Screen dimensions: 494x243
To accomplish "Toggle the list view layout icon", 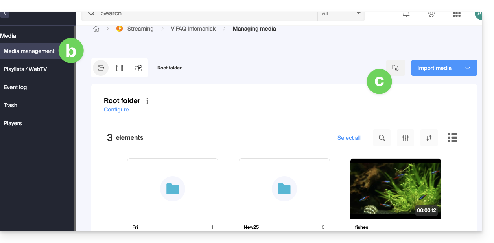I will click(453, 138).
